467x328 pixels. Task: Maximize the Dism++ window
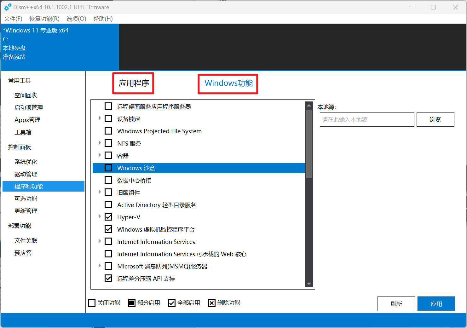pyautogui.click(x=433, y=7)
